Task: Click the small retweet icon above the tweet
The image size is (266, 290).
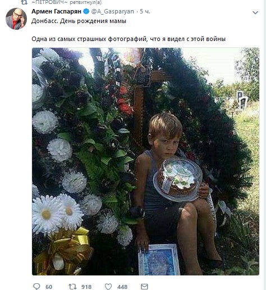Action: point(24,2)
